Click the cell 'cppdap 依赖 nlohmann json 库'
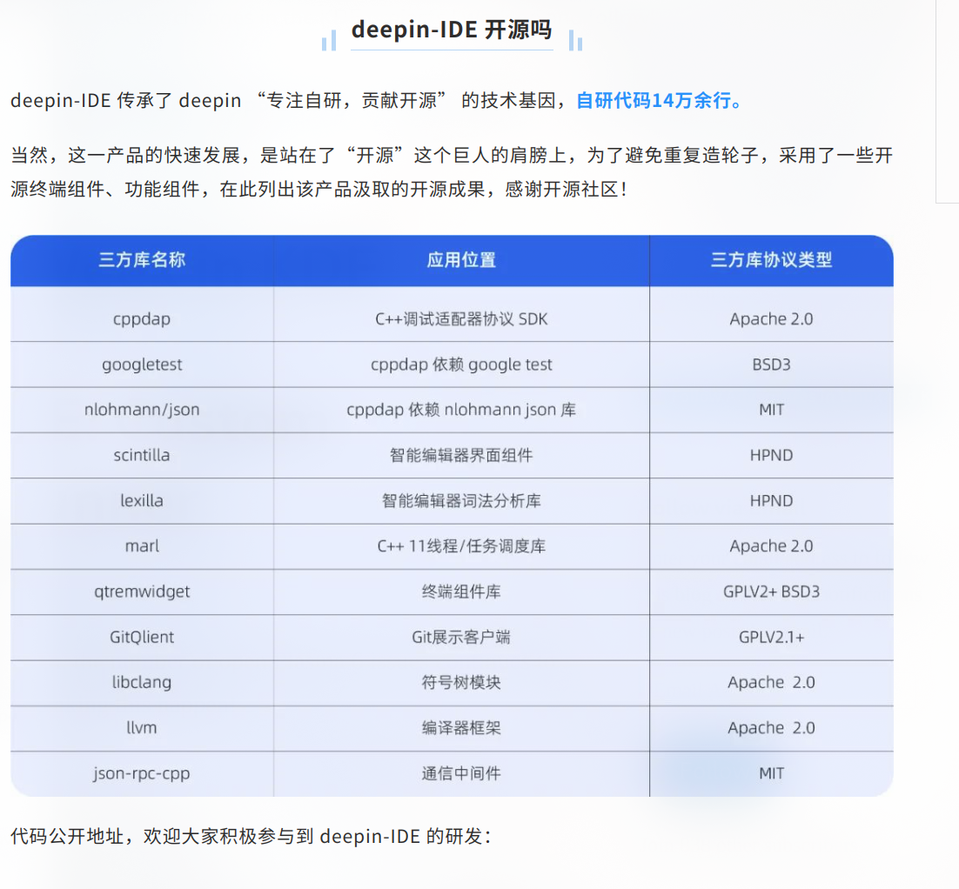Screen dimensions: 959x889 click(x=461, y=410)
